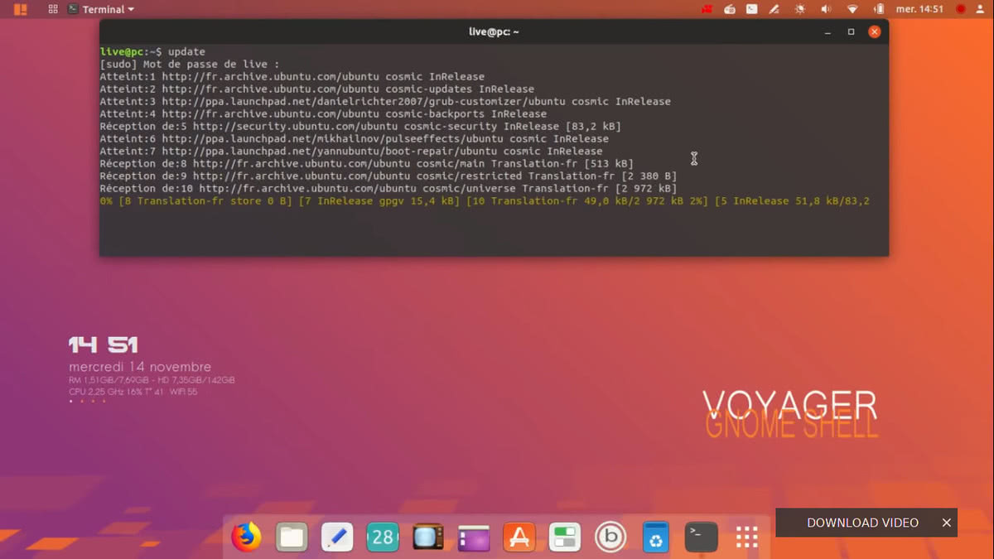Click the cosmic-security InRelease line

click(x=360, y=126)
